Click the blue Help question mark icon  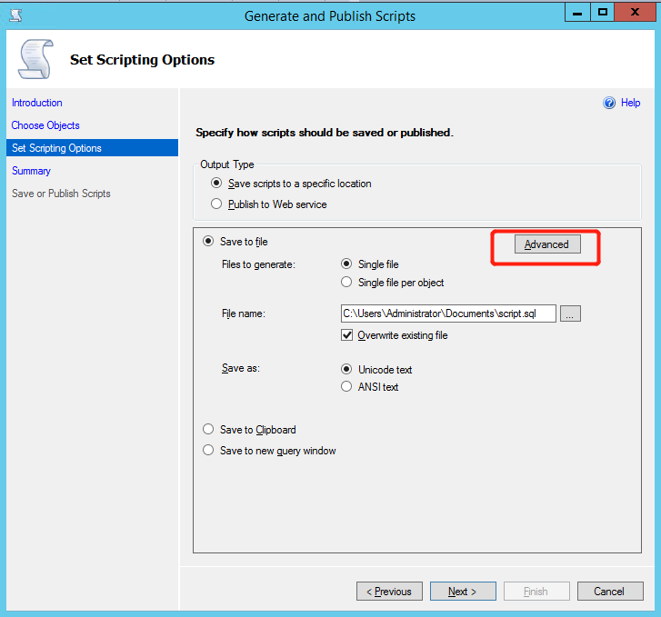coord(609,103)
